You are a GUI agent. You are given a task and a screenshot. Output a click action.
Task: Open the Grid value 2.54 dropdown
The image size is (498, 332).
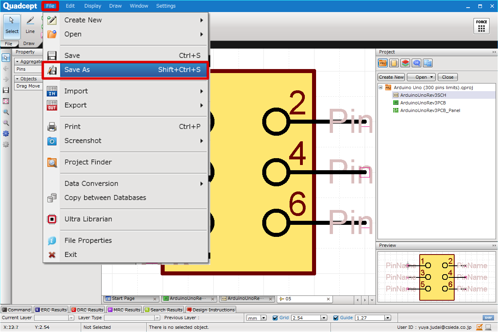tap(324, 318)
